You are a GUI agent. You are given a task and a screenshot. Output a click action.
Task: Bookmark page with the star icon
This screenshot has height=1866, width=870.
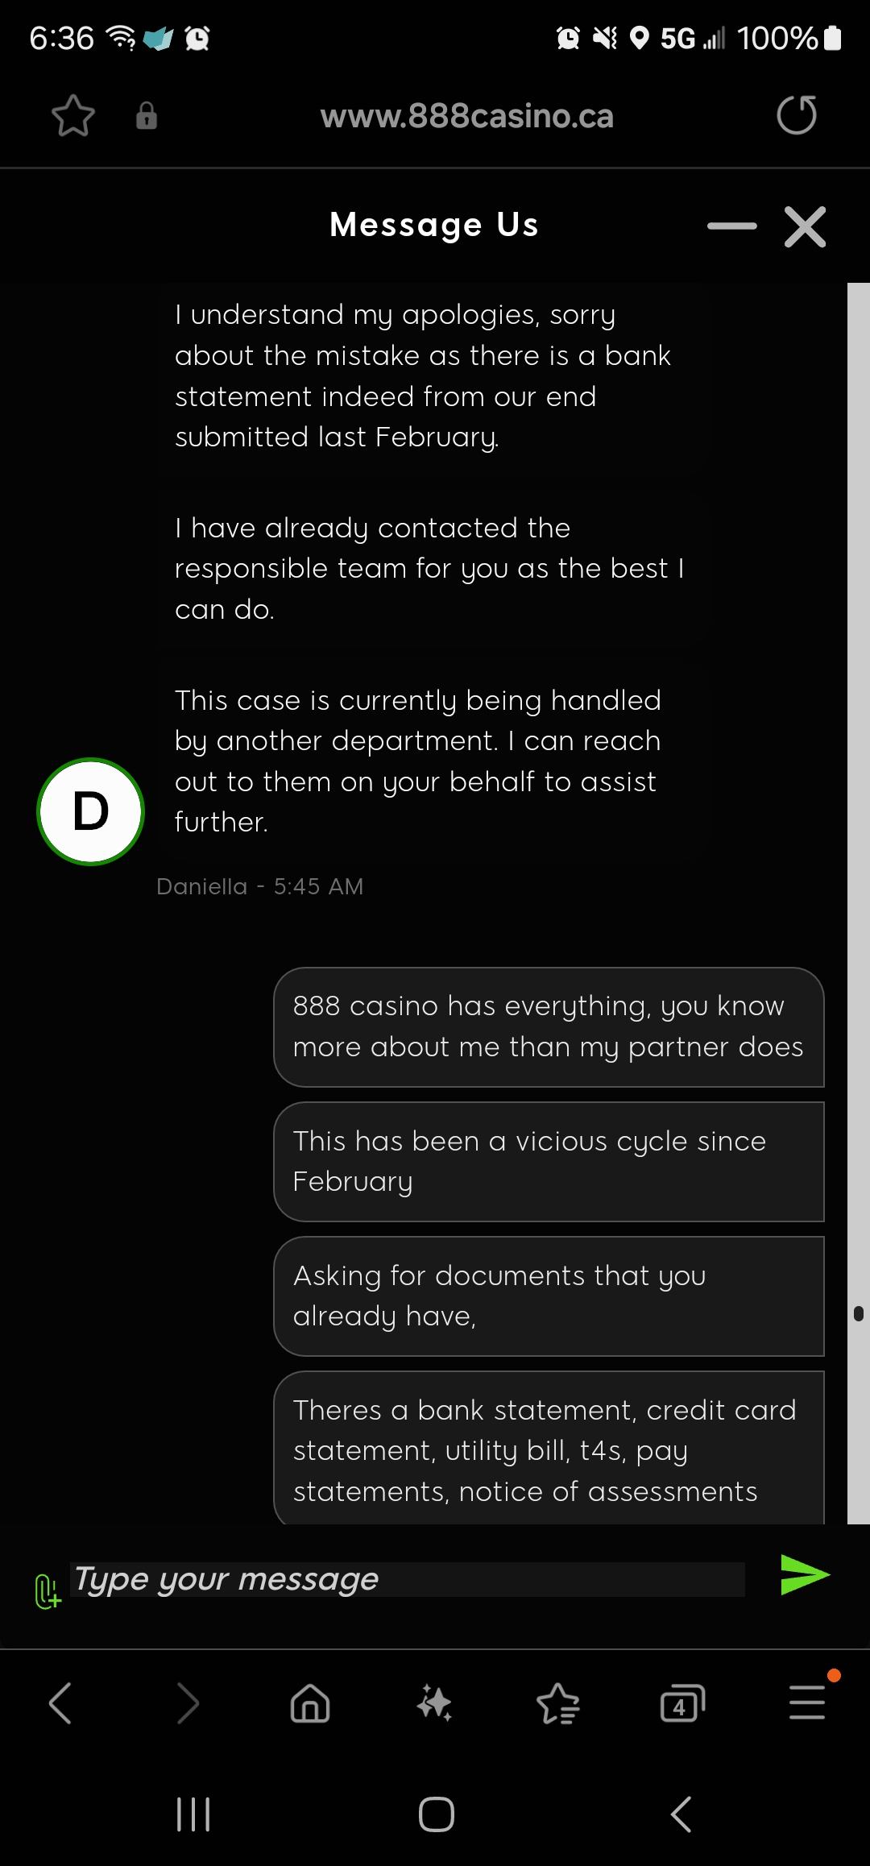(73, 116)
